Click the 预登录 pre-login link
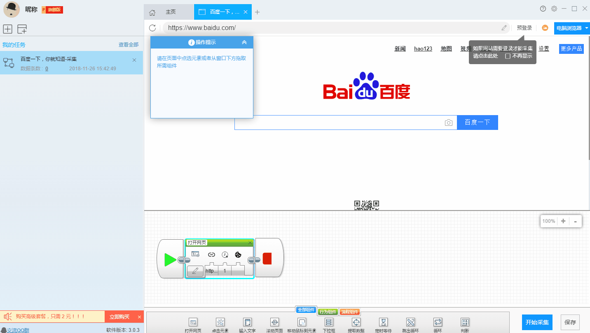The width and height of the screenshot is (590, 333). [x=524, y=28]
